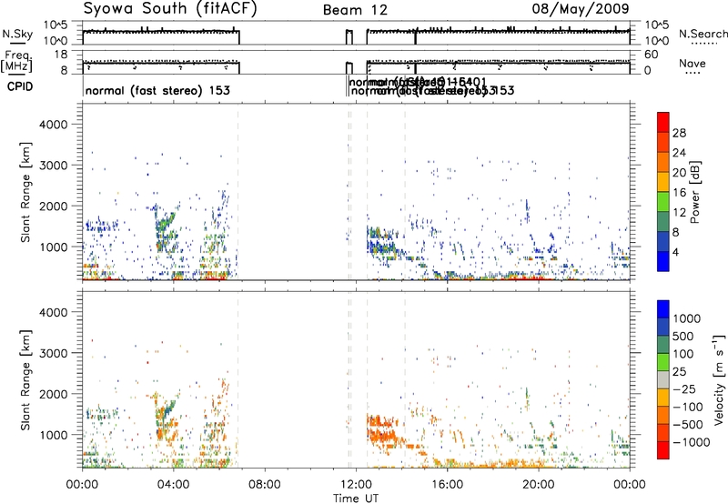Click the 'N.Sky' axis label
Image resolution: width=728 pixels, height=504 pixels.
tap(17, 34)
